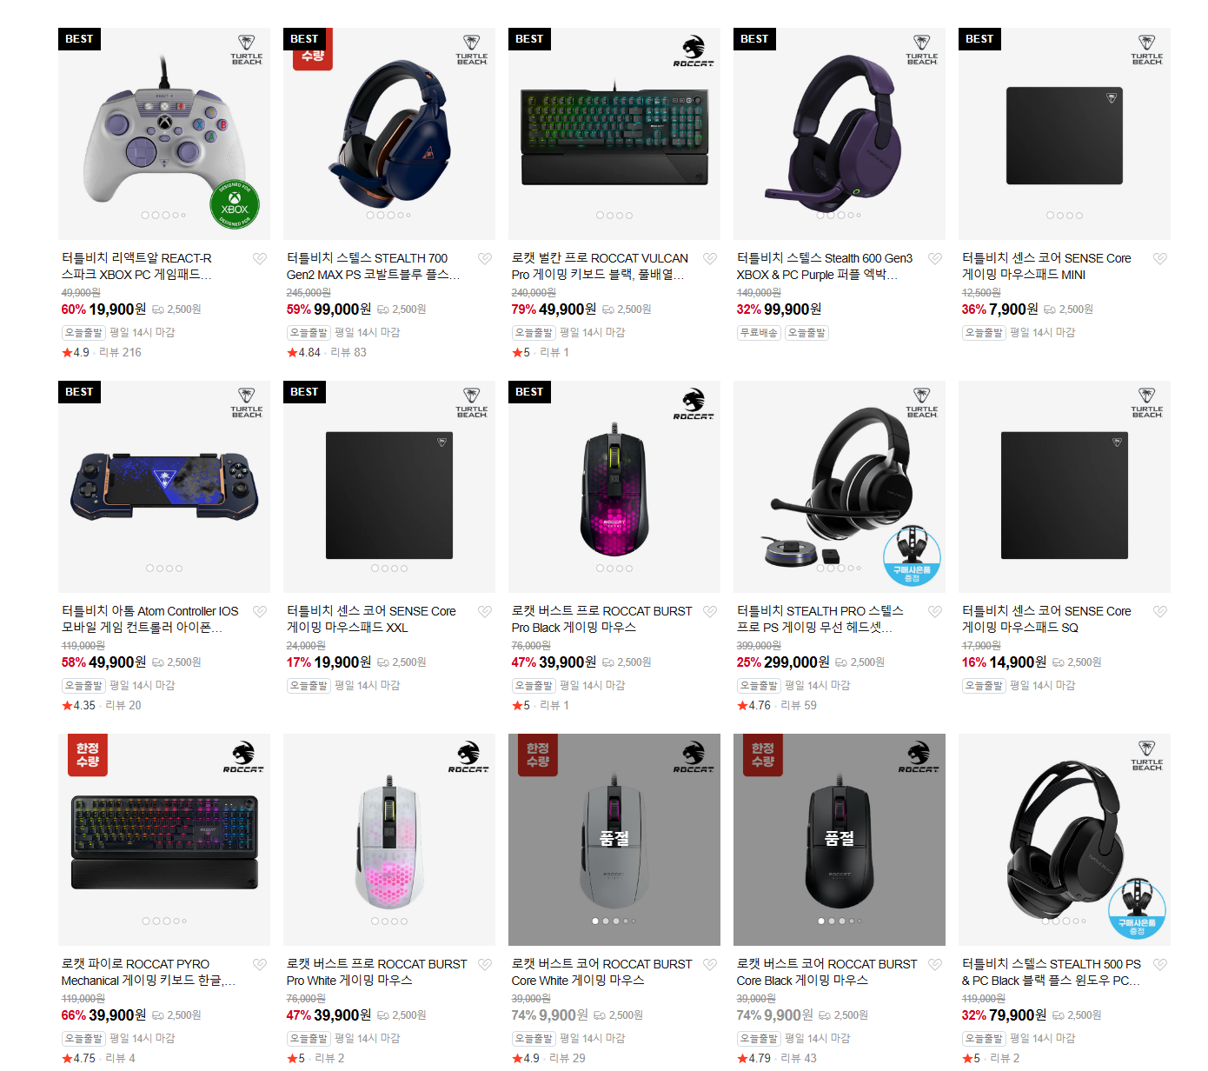Add Atom Controller IOS to wishlist heart
This screenshot has width=1208, height=1071.
(x=259, y=611)
